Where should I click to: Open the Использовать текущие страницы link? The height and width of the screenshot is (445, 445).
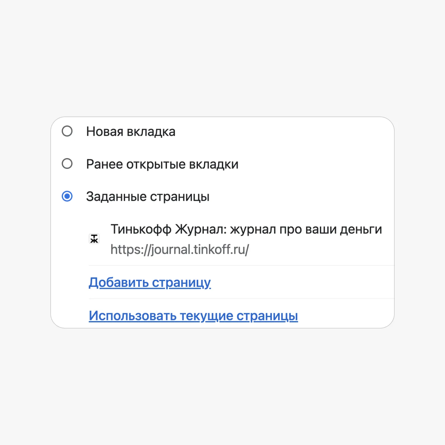(x=193, y=316)
